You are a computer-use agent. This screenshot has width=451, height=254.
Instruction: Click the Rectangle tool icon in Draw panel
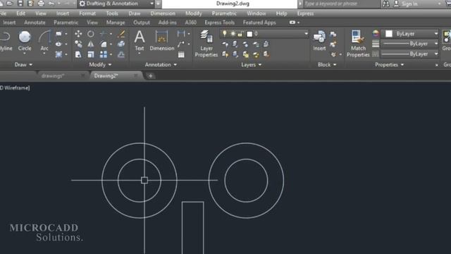pyautogui.click(x=58, y=34)
